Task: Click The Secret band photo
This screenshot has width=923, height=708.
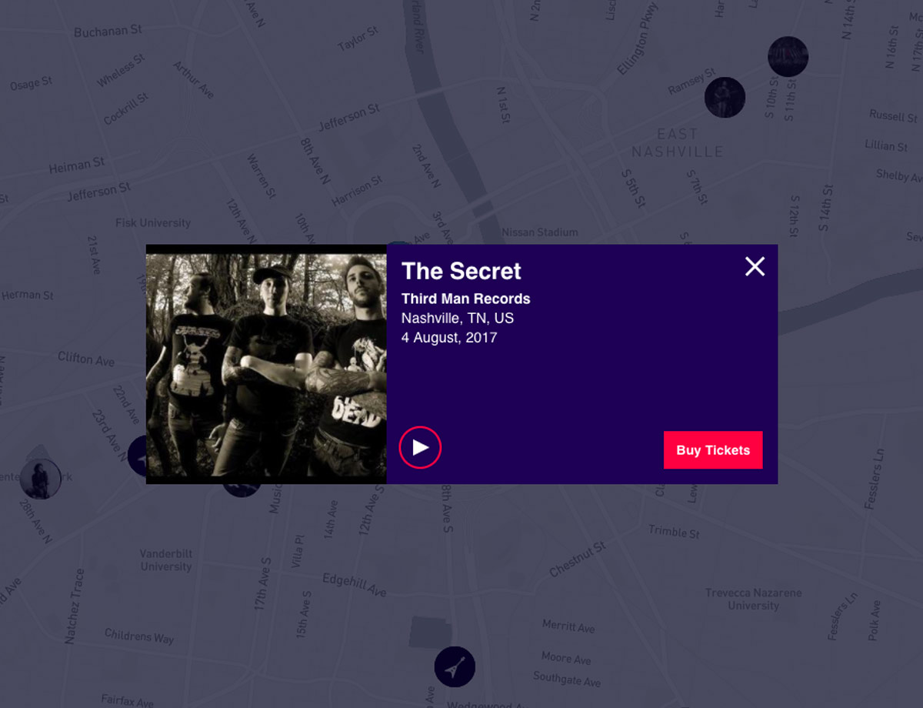Action: (x=266, y=365)
